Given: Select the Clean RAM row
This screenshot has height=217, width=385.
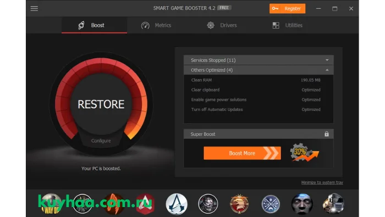Looking at the screenshot, I should point(258,80).
